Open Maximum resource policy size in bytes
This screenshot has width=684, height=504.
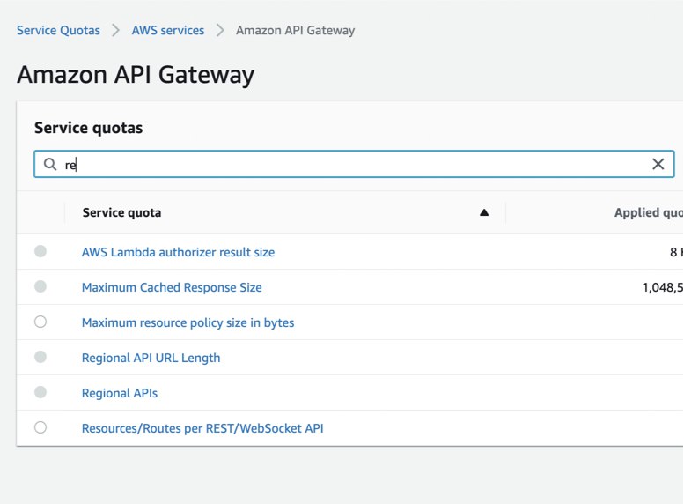tap(188, 322)
